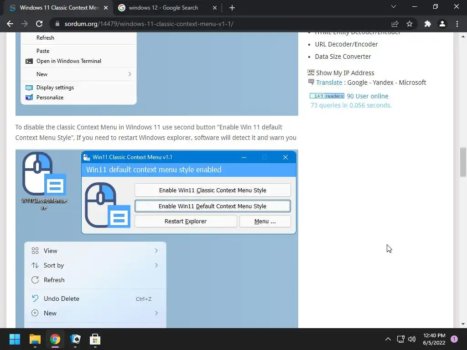This screenshot has height=350, width=467.
Task: Open the Solitaire taskbar icon
Action: tap(75, 339)
